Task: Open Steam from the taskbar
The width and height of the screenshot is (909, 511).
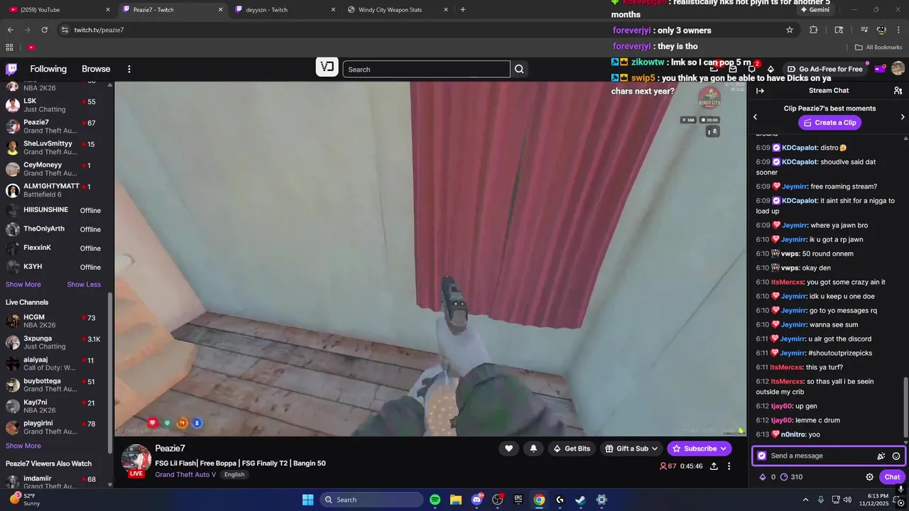Action: (580, 500)
